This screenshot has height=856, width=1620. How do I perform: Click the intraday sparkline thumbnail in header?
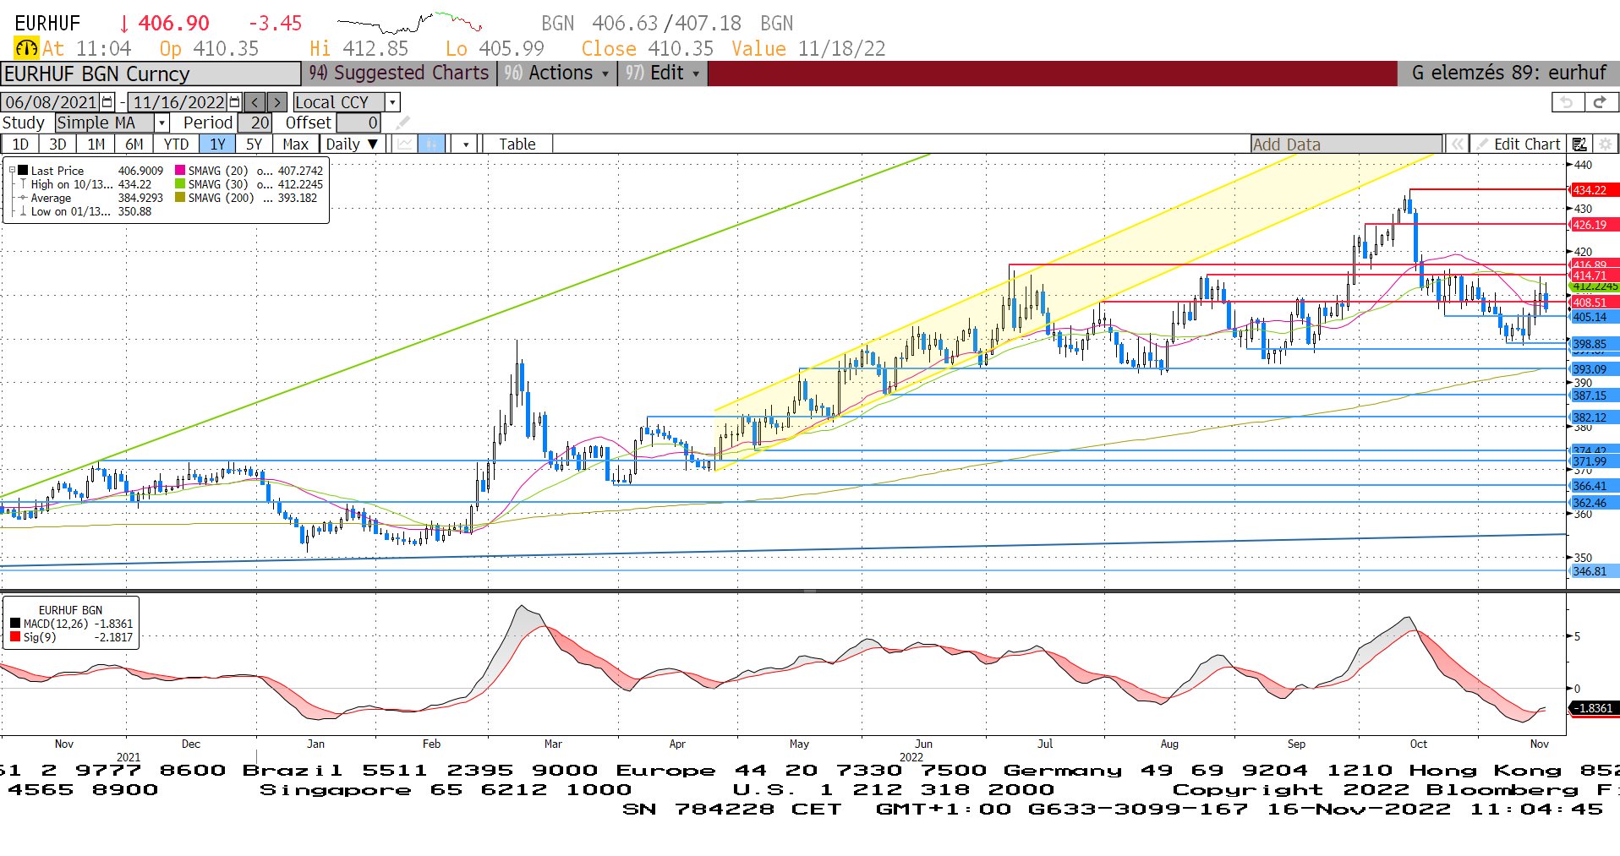pos(409,22)
